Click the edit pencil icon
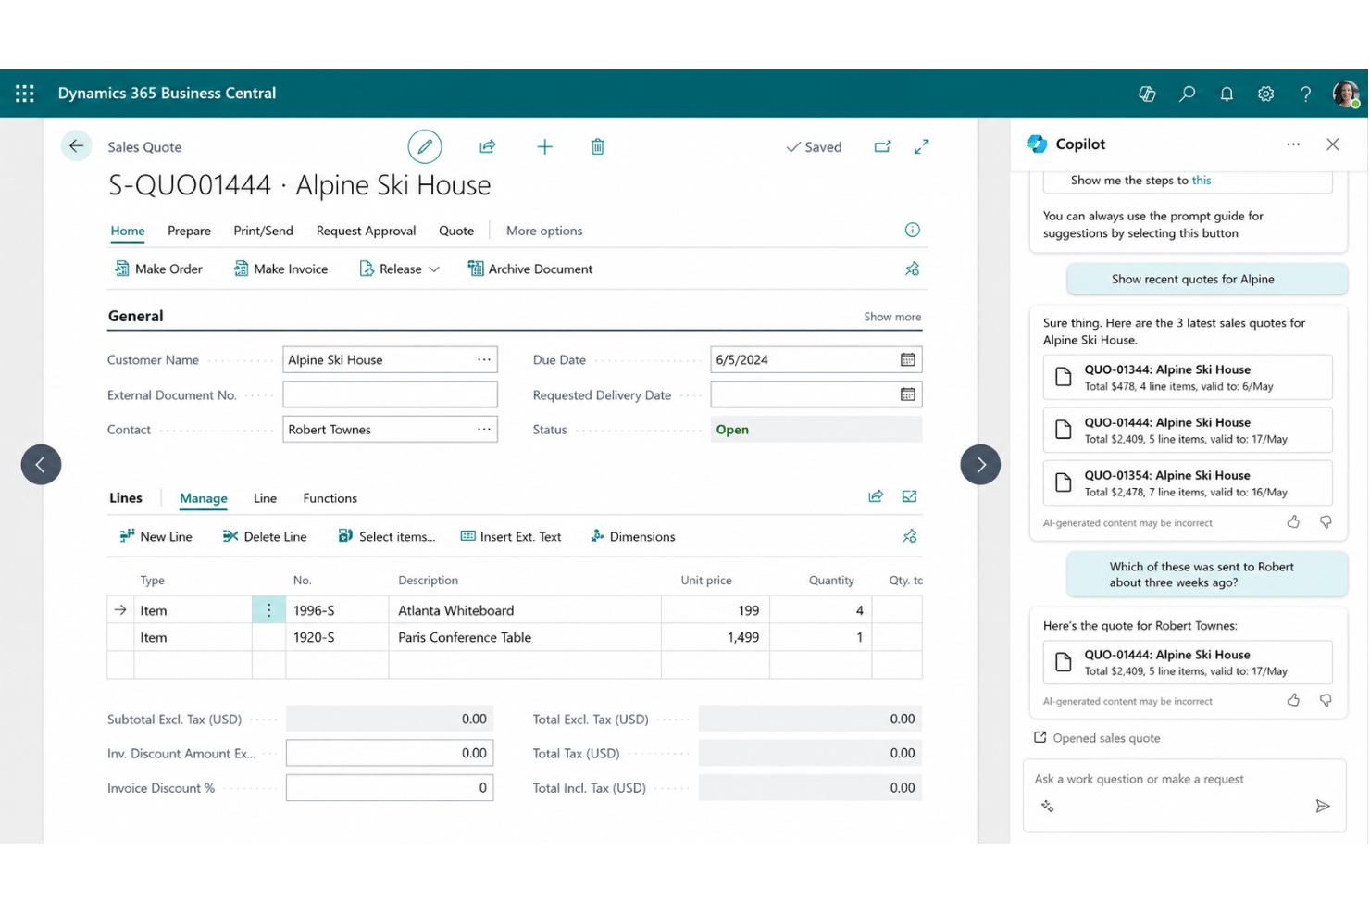The height and width of the screenshot is (914, 1370). (425, 146)
